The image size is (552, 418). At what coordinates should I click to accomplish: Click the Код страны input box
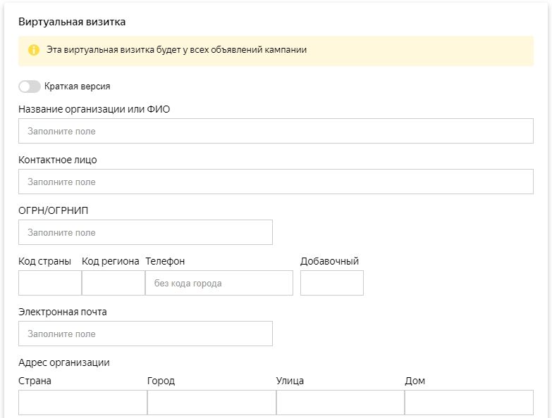(49, 283)
